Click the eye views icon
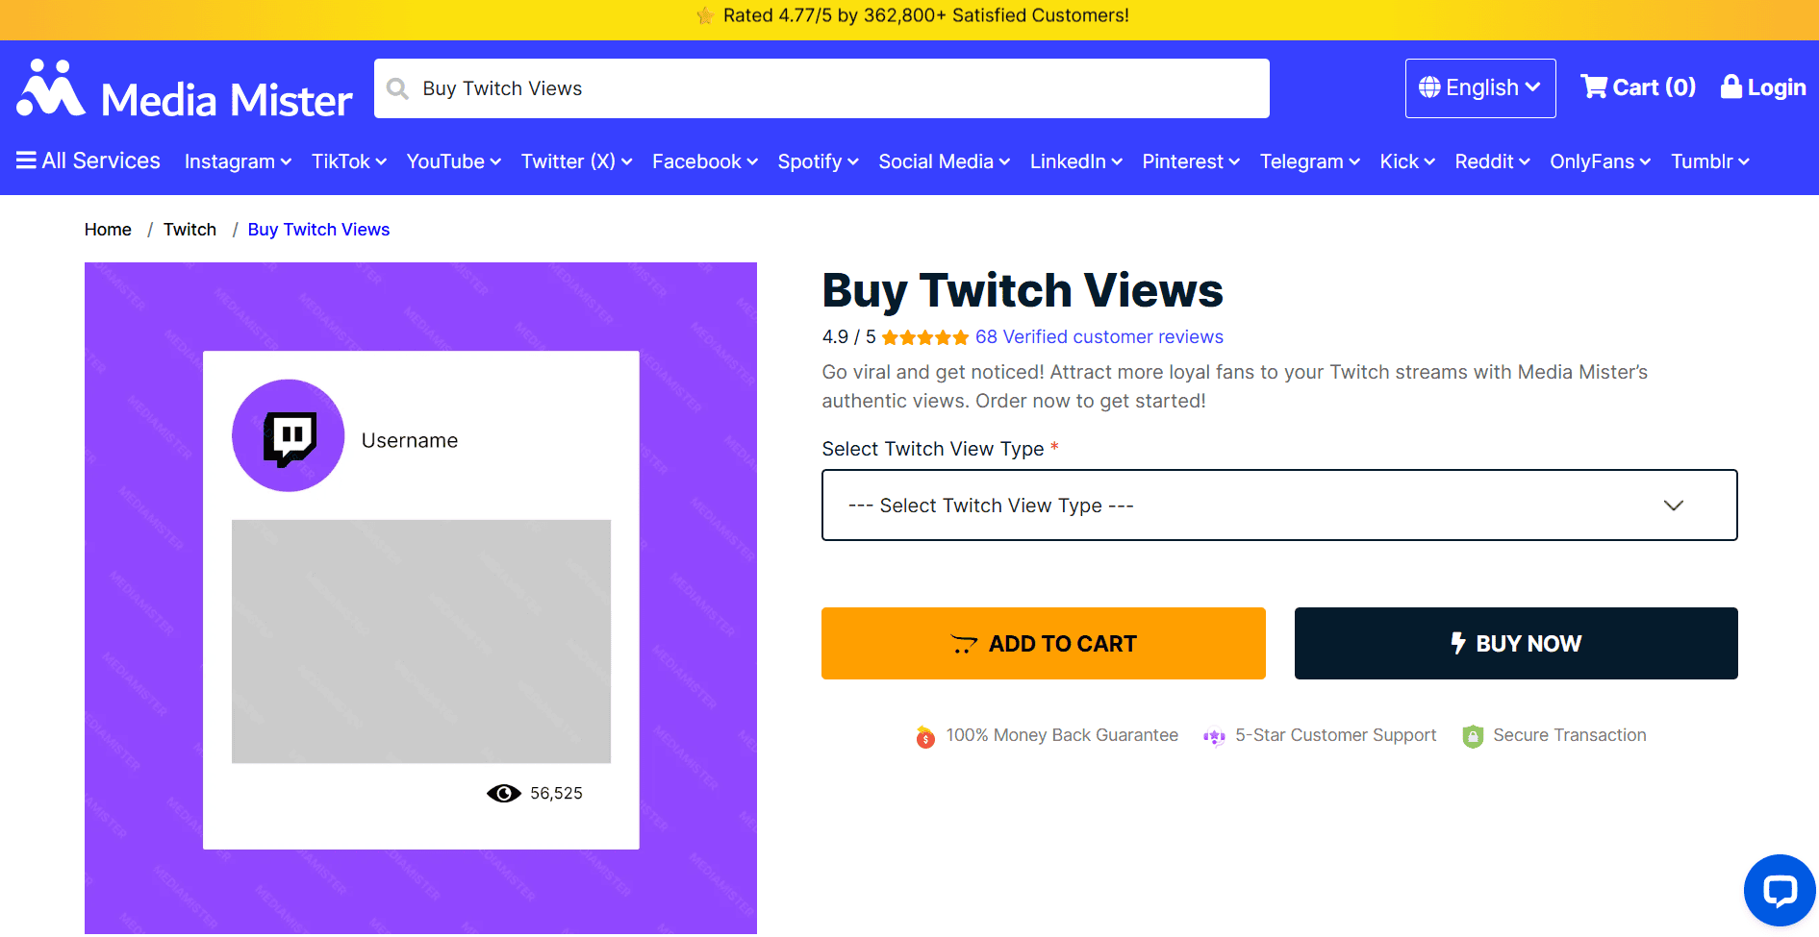Image resolution: width=1819 pixels, height=937 pixels. tap(503, 793)
